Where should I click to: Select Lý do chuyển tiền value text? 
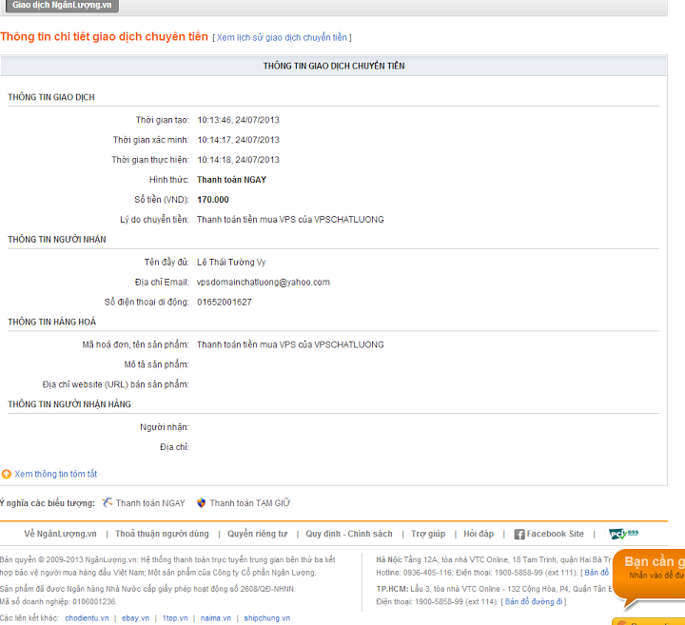[x=290, y=219]
